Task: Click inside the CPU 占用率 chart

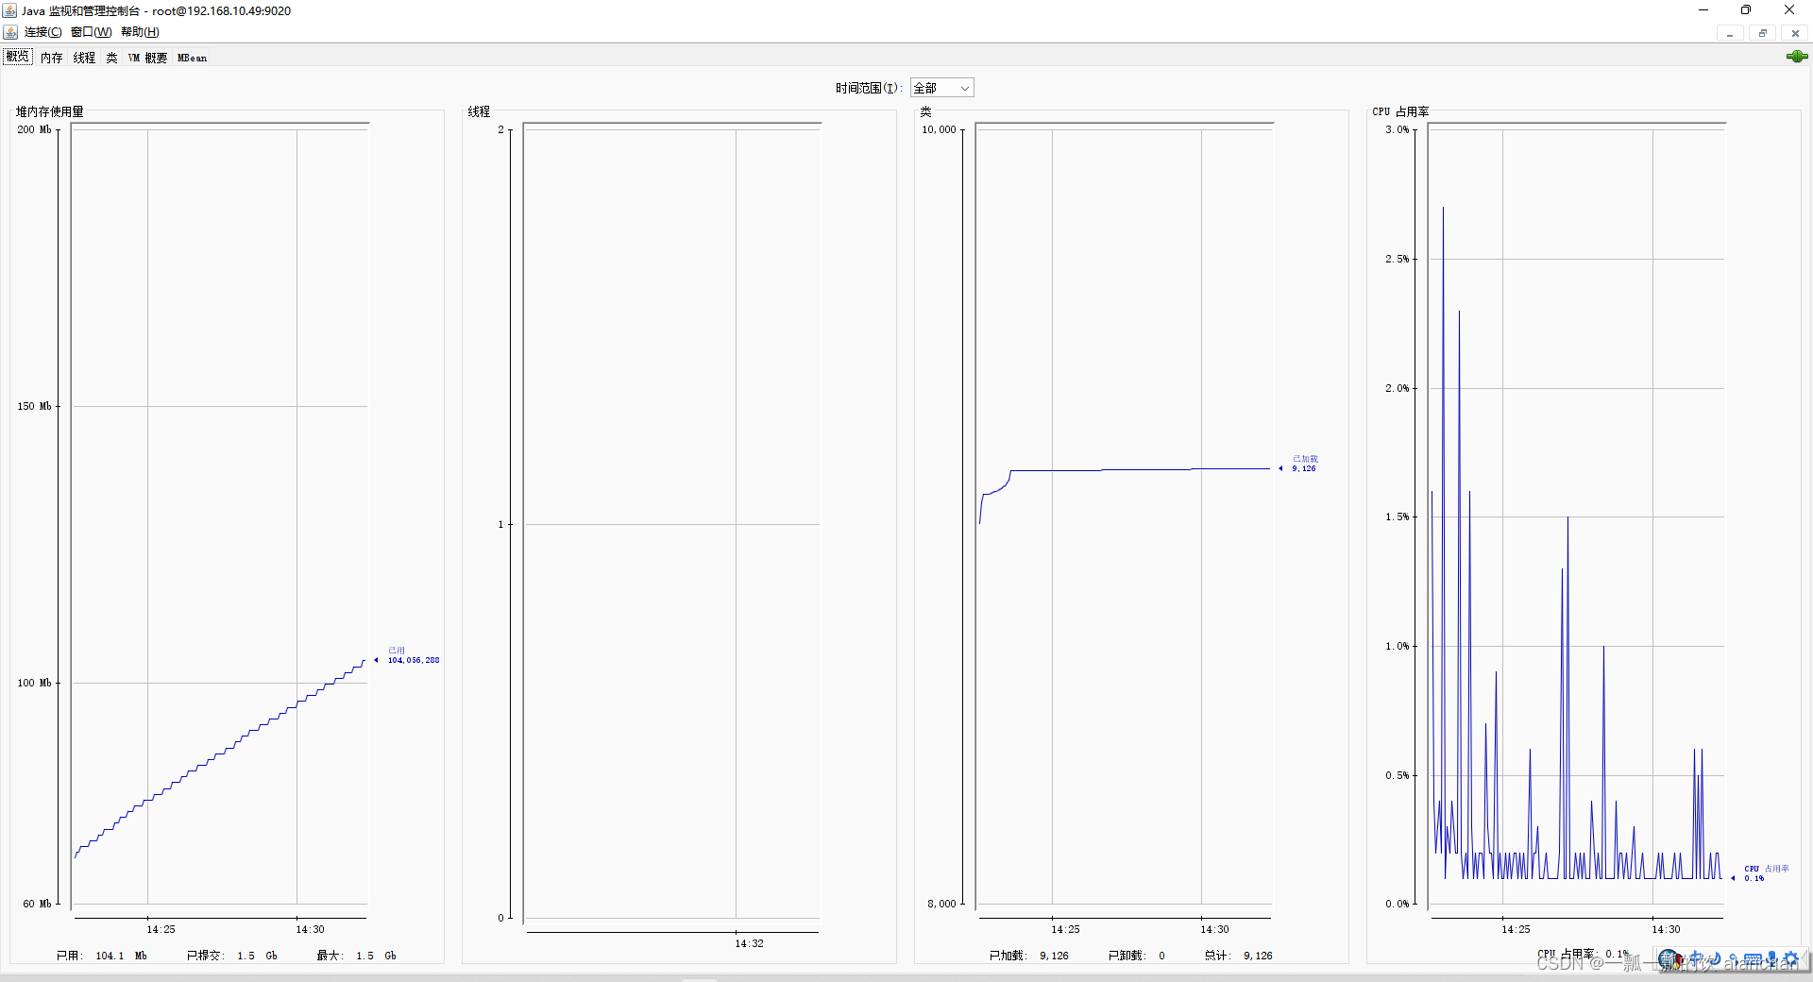Action: click(x=1576, y=515)
